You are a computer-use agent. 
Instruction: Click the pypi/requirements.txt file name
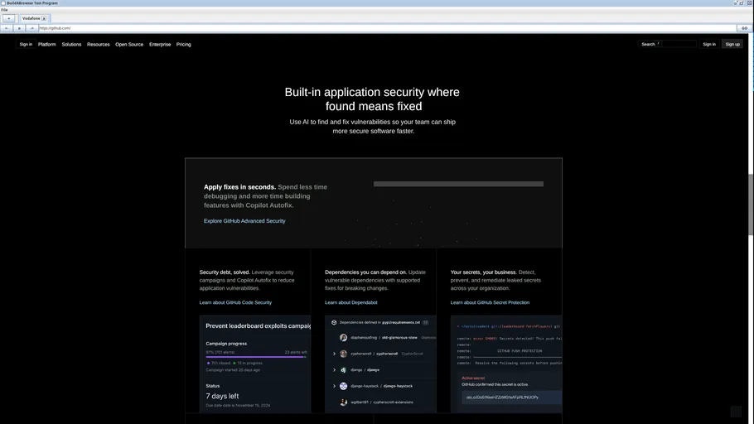click(x=401, y=323)
